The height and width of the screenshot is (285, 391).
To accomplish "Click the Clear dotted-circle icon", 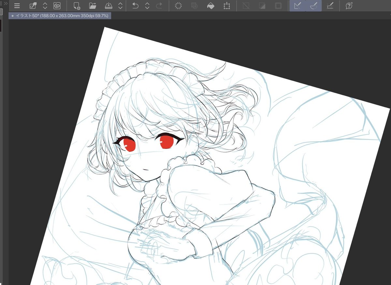I will (178, 6).
